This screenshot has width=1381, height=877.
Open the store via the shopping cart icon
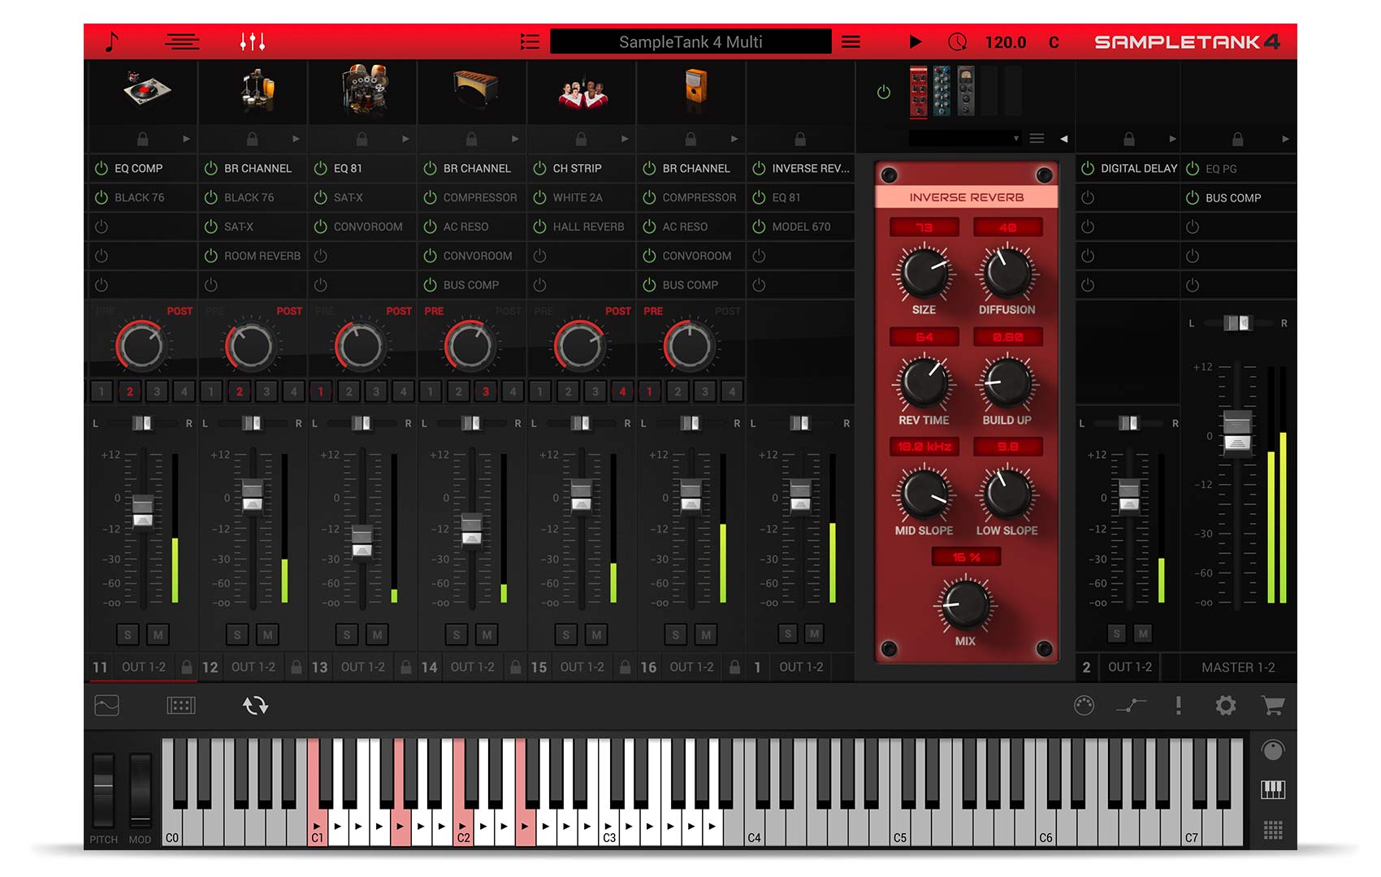[x=1273, y=706]
